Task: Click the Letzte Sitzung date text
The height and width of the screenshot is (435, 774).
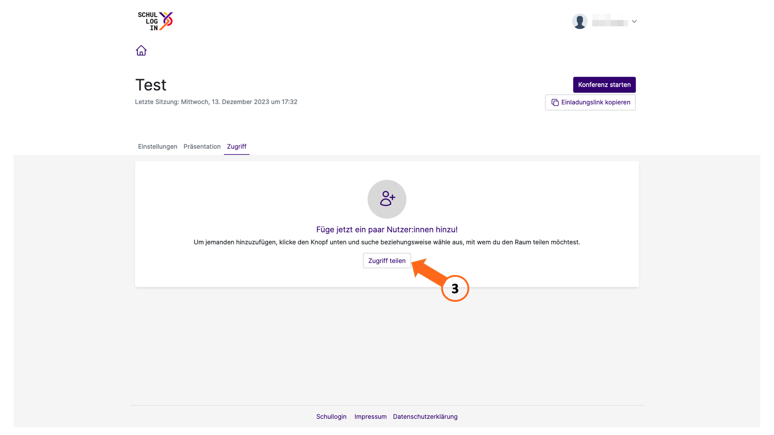Action: [216, 102]
